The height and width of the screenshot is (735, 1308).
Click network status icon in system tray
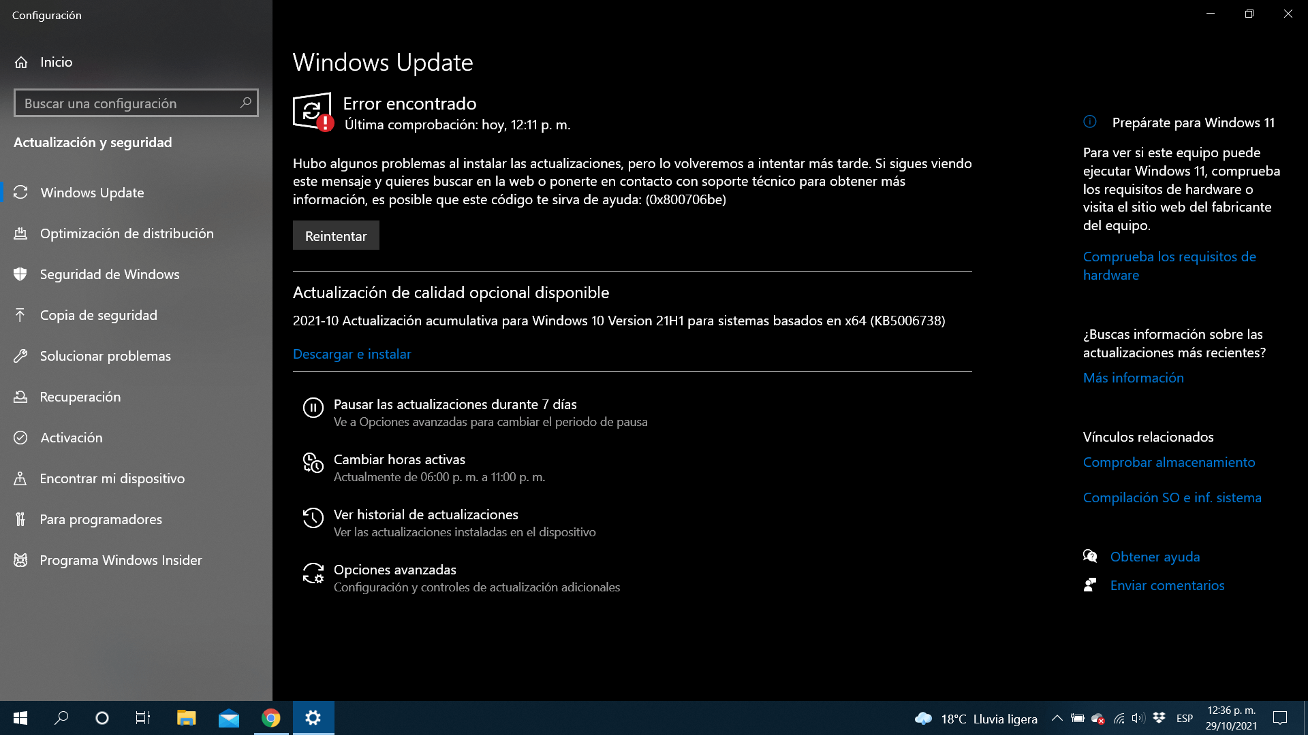click(x=1117, y=717)
